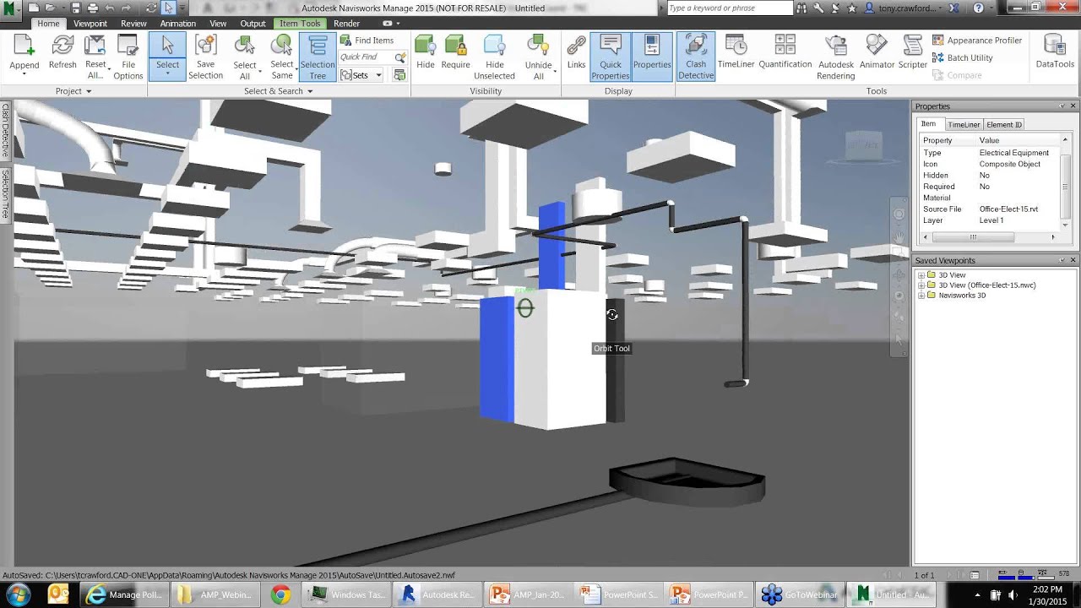The height and width of the screenshot is (608, 1081).
Task: Open DataTools
Action: (1055, 52)
